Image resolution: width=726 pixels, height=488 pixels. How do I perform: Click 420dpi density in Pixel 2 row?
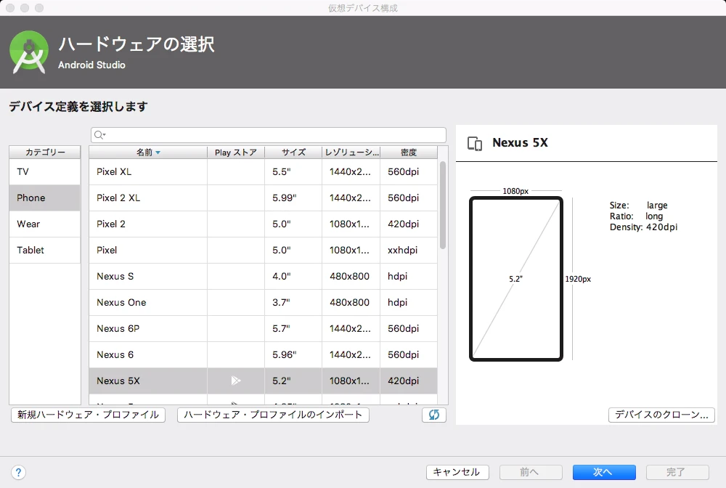pyautogui.click(x=408, y=224)
